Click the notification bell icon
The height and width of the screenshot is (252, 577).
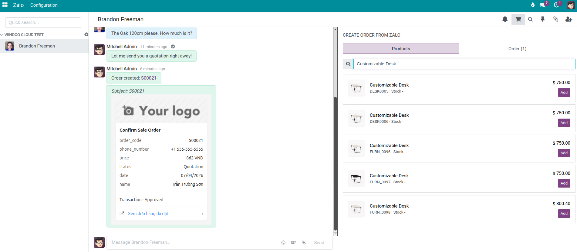tap(505, 19)
